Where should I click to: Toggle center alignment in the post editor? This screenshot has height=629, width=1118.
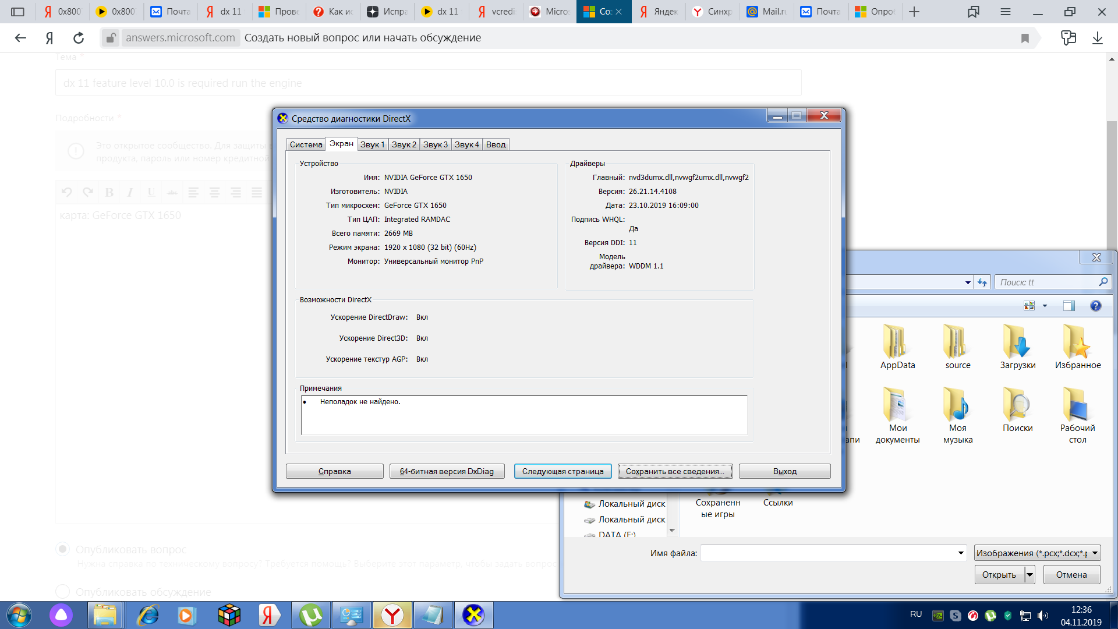pyautogui.click(x=214, y=192)
